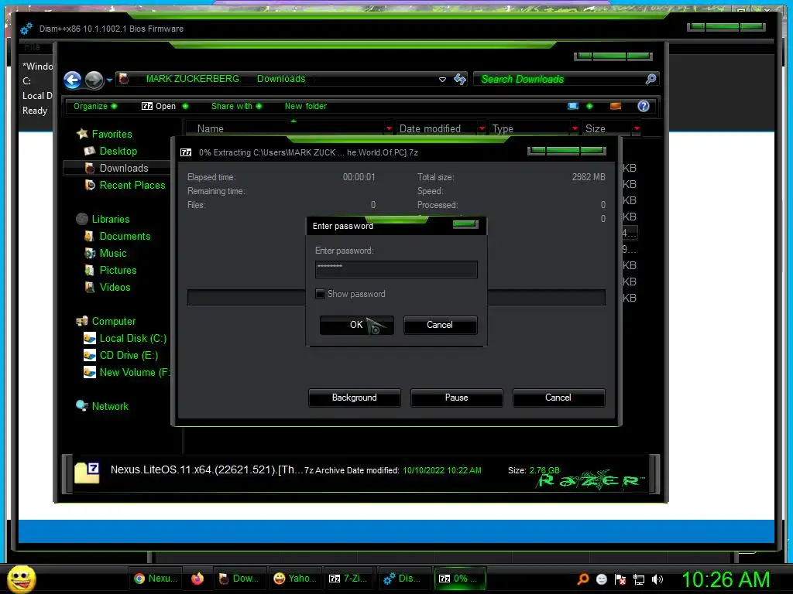Screen dimensions: 793x594
Task: Cancel the 7-Zip extraction
Action: 558,398
